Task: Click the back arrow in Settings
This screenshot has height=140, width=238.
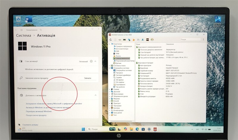Action: pyautogui.click(x=16, y=30)
